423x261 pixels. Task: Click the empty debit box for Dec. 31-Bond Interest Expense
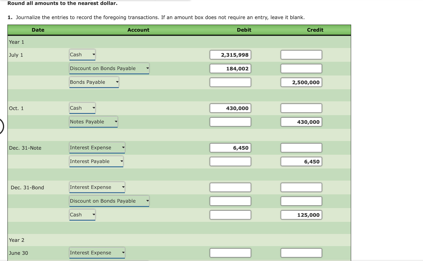pos(230,187)
